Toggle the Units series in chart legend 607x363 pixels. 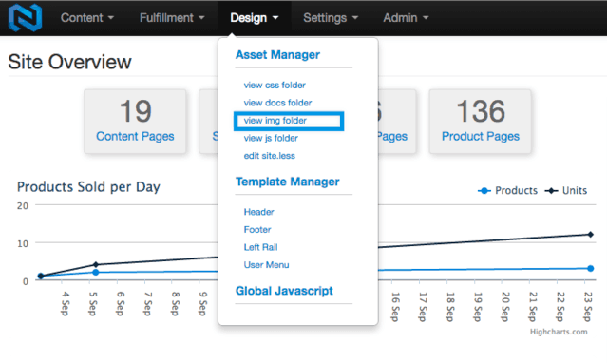pyautogui.click(x=566, y=191)
